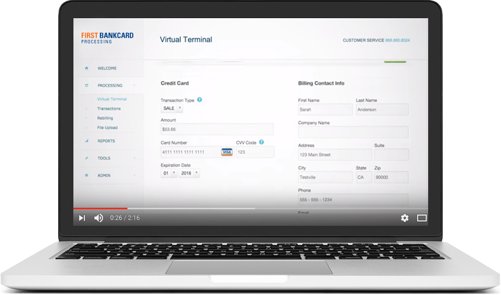The image size is (501, 295).
Task: Mute the video volume speaker
Action: point(99,218)
